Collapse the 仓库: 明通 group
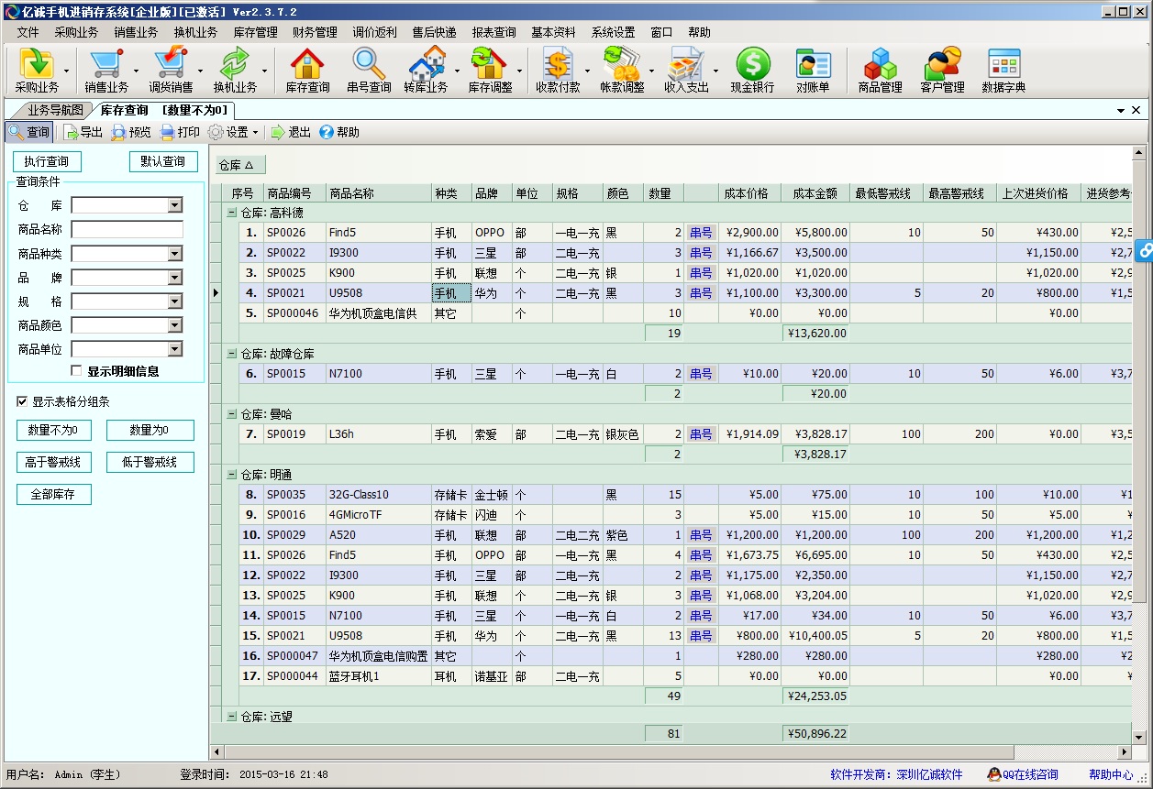 click(232, 475)
